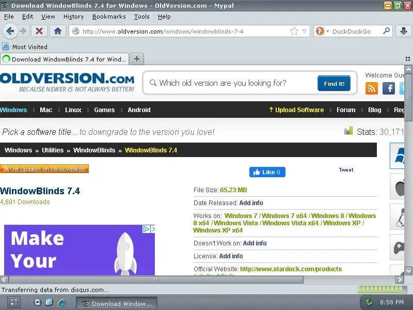Click the Utilities breadcrumb link
The width and height of the screenshot is (413, 310).
click(53, 150)
